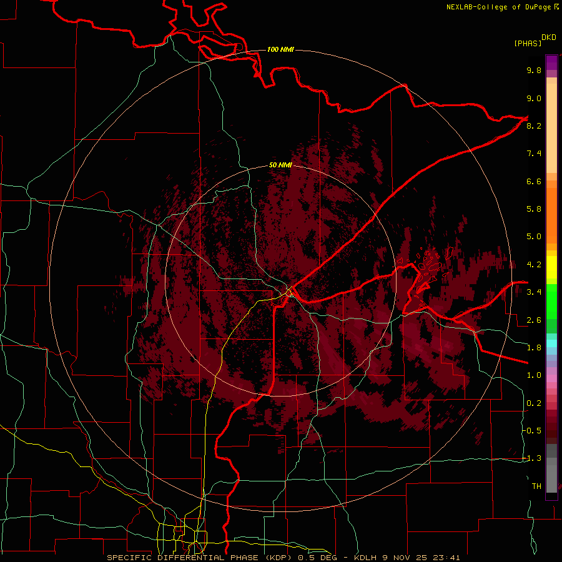Click the 0.2 scale value
Image resolution: width=562 pixels, height=562 pixels.
click(534, 403)
